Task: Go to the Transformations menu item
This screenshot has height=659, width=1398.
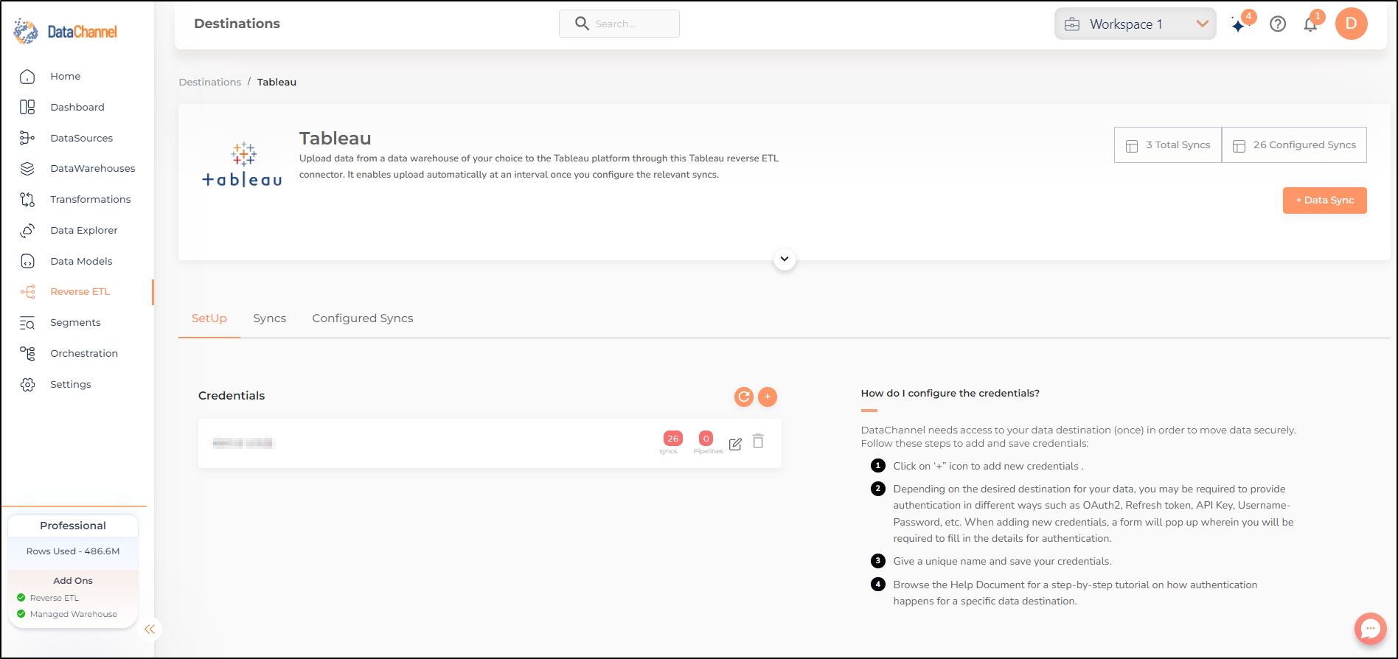Action: (x=91, y=199)
